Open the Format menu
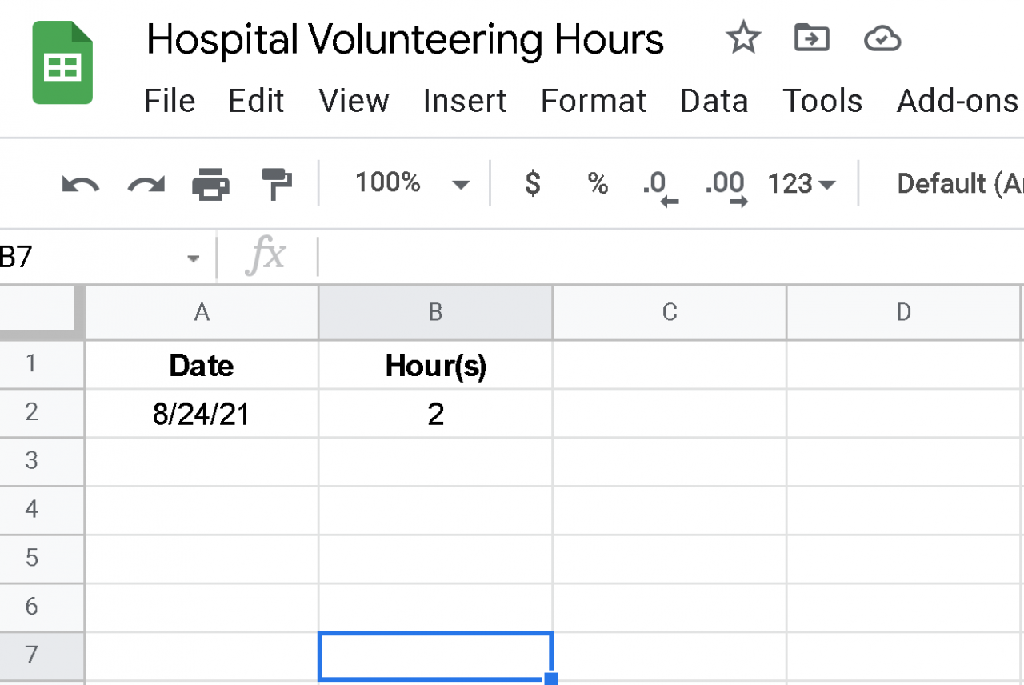This screenshot has height=685, width=1024. coord(594,102)
